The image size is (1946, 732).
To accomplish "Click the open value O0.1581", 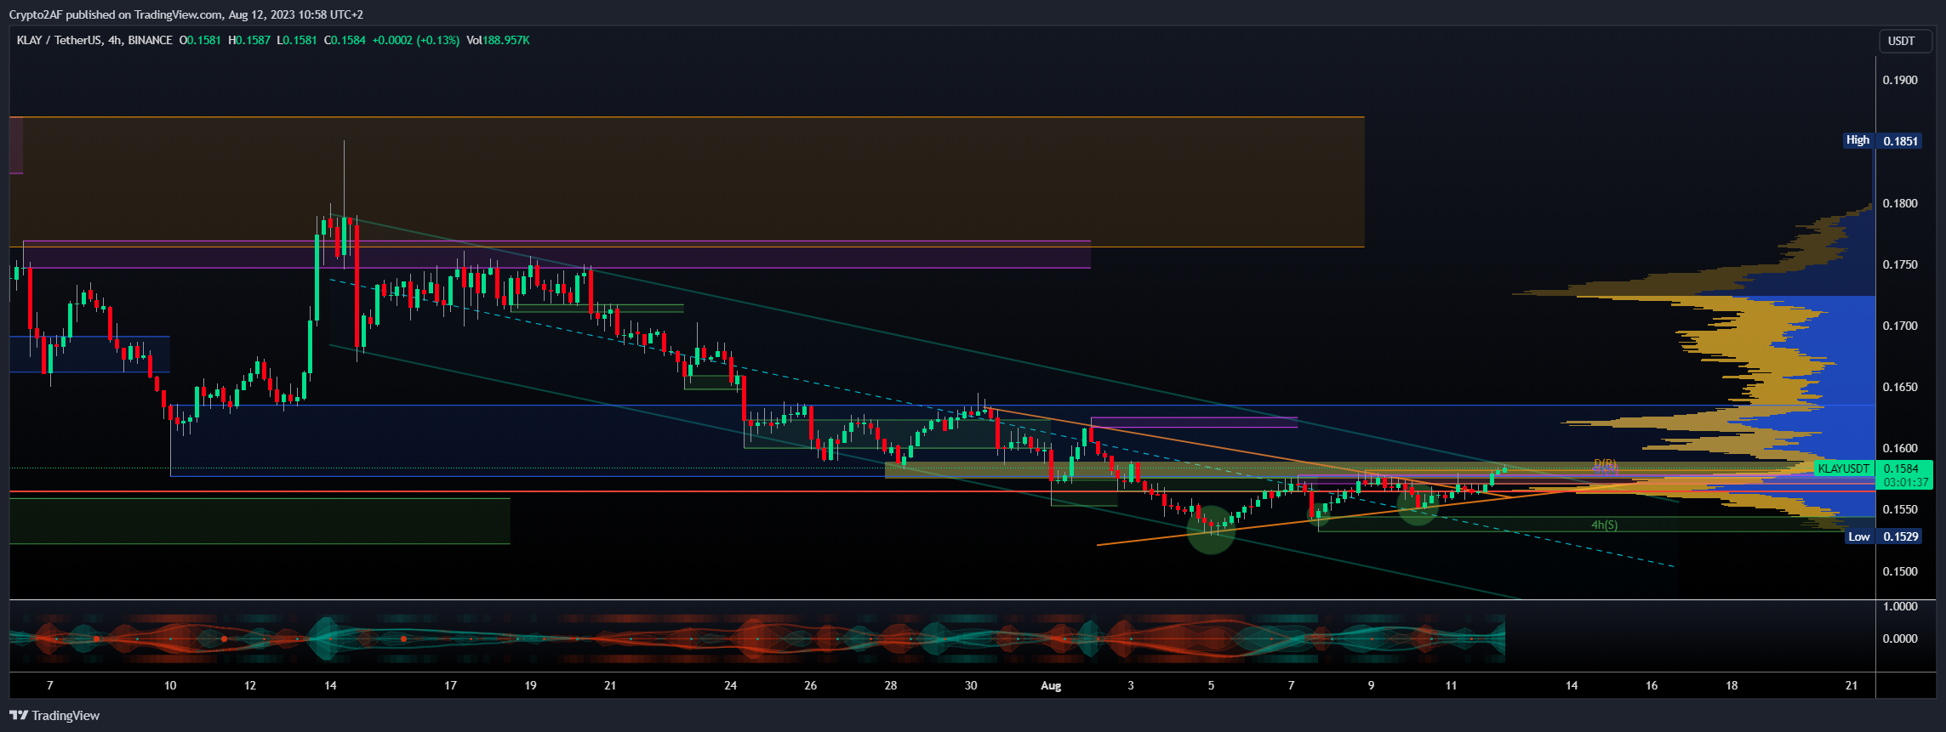I will click(200, 40).
